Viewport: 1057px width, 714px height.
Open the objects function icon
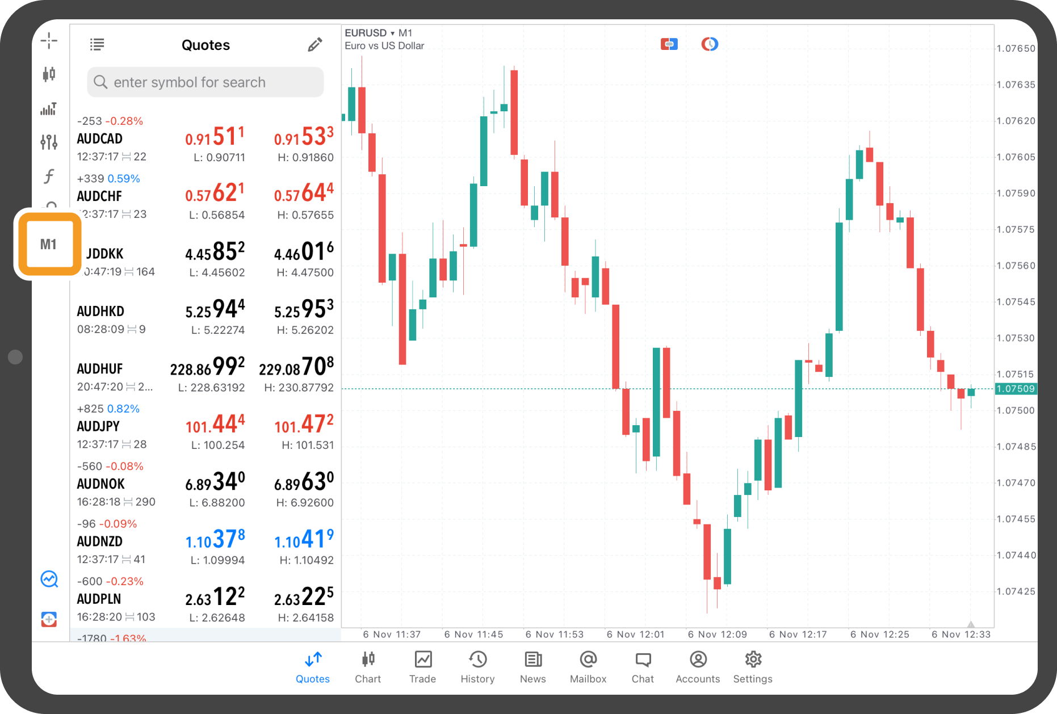49,176
